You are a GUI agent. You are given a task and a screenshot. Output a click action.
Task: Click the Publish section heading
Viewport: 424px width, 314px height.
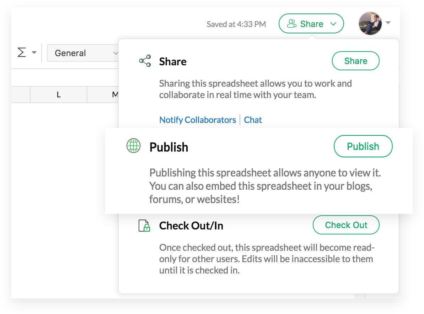[x=169, y=147]
